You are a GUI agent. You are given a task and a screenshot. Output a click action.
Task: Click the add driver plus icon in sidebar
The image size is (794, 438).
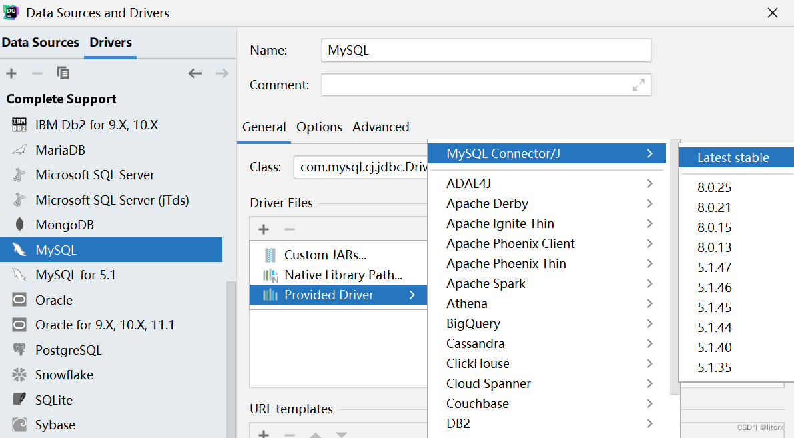point(11,73)
